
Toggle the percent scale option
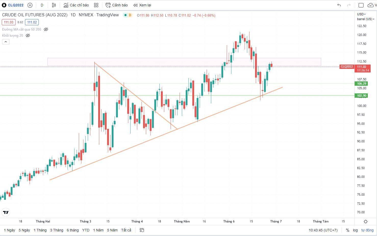coord(347,230)
